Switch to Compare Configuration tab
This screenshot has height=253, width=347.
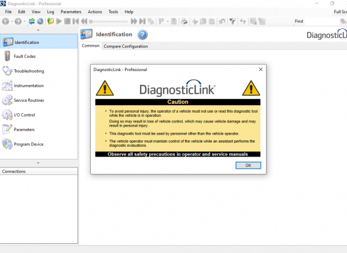125,46
